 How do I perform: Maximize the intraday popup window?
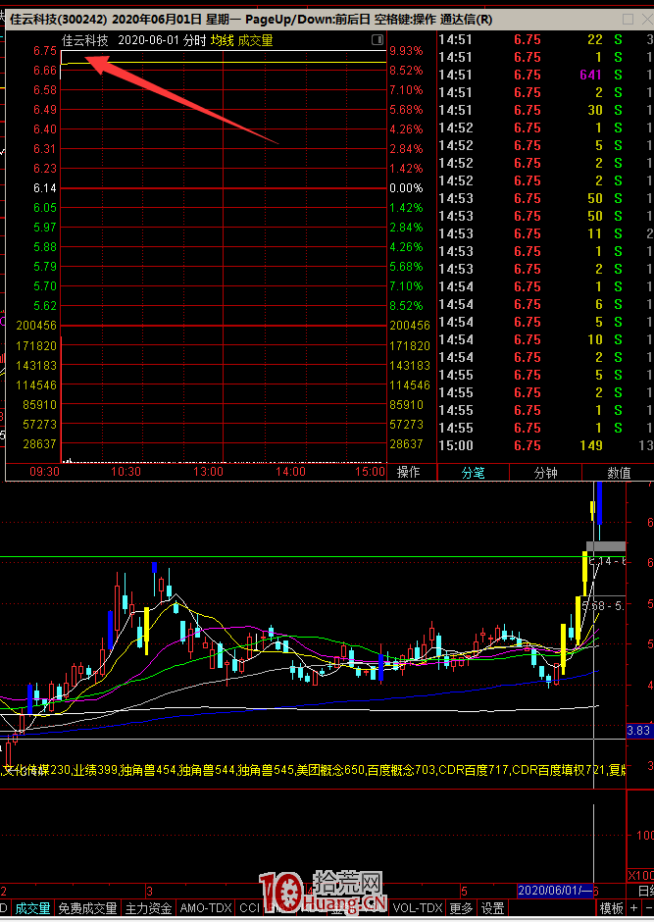pyautogui.click(x=628, y=19)
